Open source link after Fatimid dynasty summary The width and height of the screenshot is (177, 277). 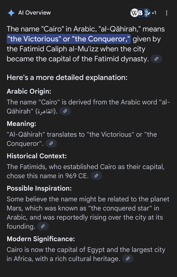(x=156, y=59)
